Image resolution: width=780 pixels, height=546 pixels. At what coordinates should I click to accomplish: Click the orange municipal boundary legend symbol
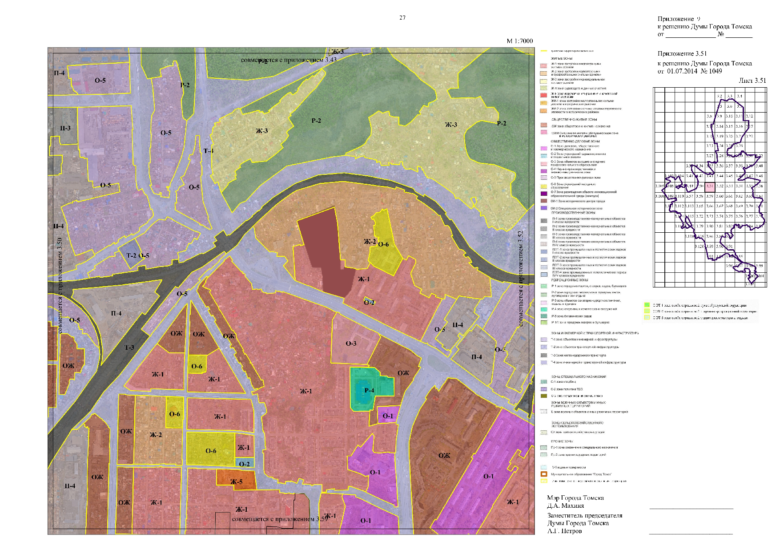543,474
